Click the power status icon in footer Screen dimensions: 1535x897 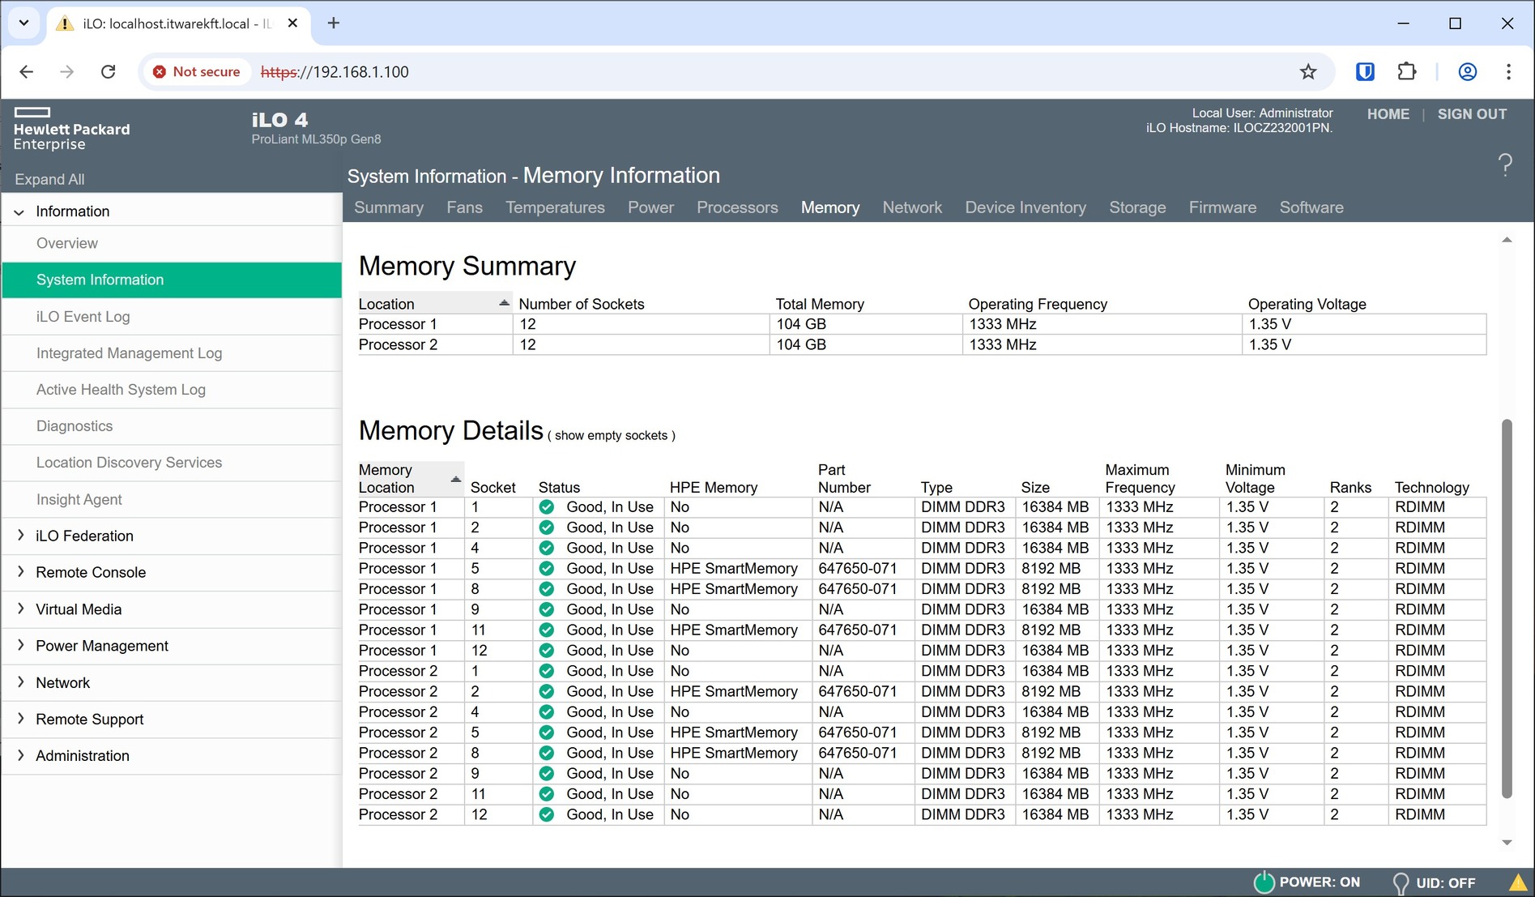pyautogui.click(x=1264, y=882)
